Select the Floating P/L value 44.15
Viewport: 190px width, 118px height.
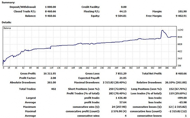[123, 11]
